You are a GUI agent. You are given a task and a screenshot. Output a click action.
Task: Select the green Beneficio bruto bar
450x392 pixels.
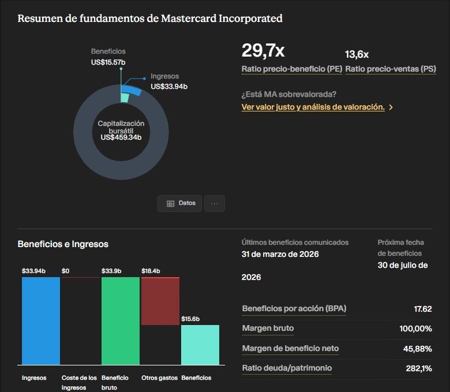coord(121,321)
